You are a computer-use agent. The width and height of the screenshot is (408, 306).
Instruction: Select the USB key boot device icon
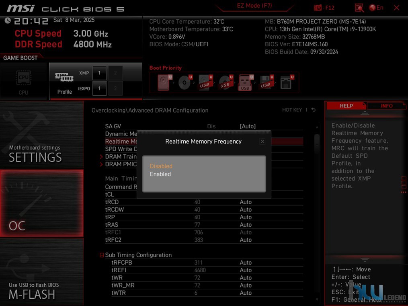pyautogui.click(x=245, y=82)
